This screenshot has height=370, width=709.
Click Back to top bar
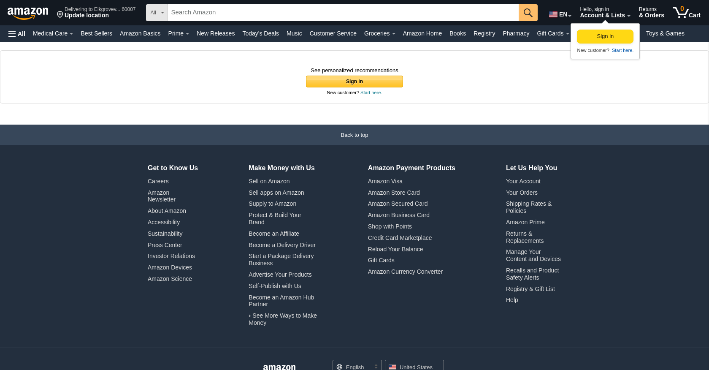click(354, 135)
